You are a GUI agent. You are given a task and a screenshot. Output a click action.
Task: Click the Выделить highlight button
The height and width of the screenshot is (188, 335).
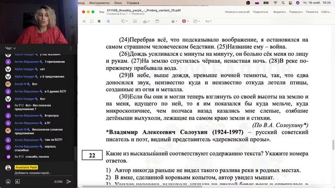point(280,12)
